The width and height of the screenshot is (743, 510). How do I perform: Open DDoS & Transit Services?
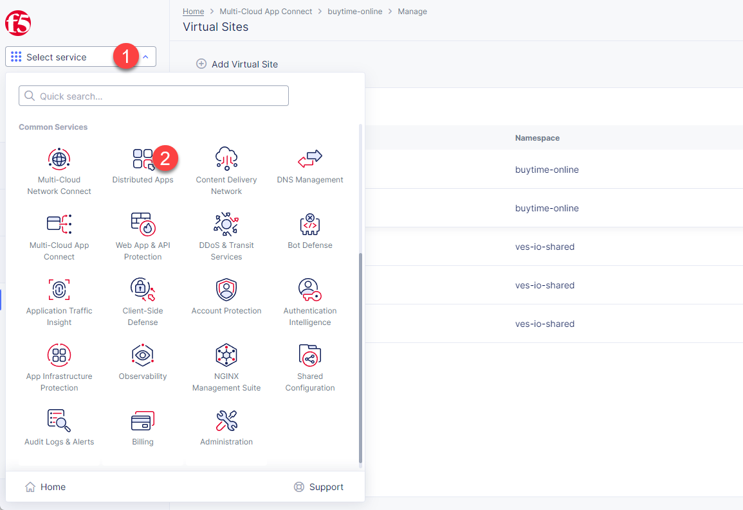pos(226,236)
